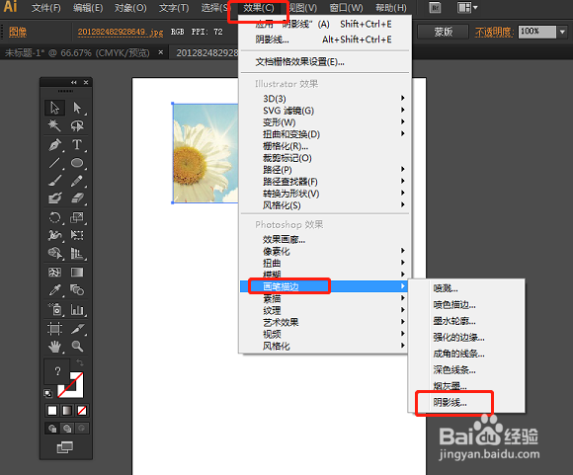Expand the 3D(3) submenu

click(325, 99)
